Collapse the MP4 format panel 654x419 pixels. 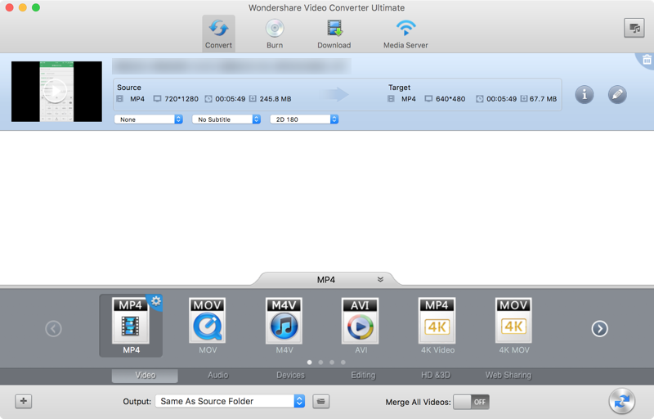tap(380, 279)
